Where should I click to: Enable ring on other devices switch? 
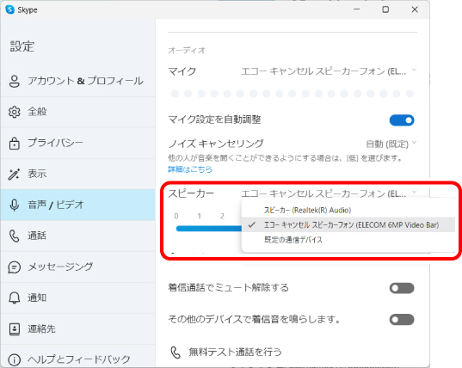[x=402, y=320]
